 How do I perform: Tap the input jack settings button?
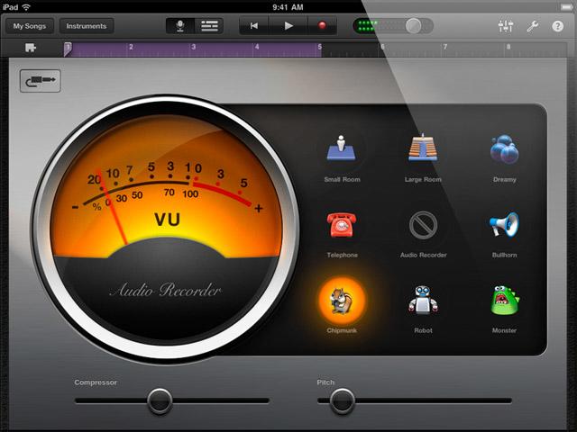pos(41,80)
